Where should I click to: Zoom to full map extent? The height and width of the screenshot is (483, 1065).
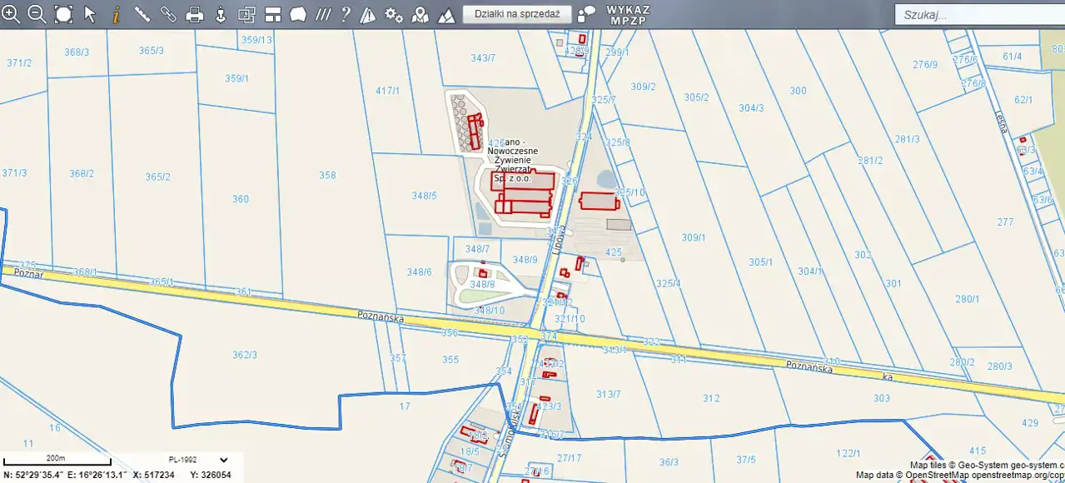[64, 14]
